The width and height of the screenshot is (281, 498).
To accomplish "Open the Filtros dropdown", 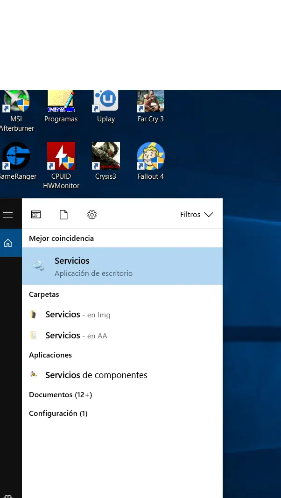I will [x=197, y=215].
